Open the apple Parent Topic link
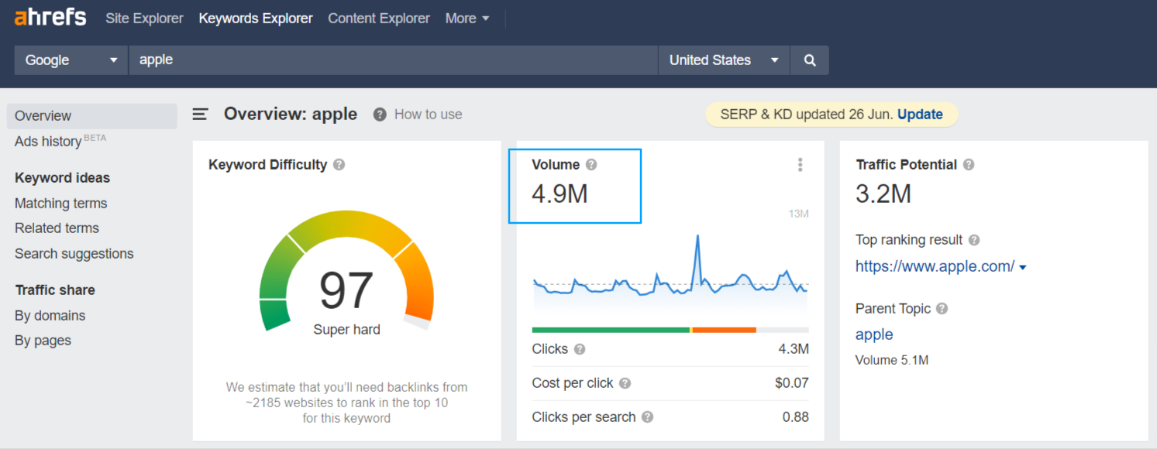 (873, 334)
